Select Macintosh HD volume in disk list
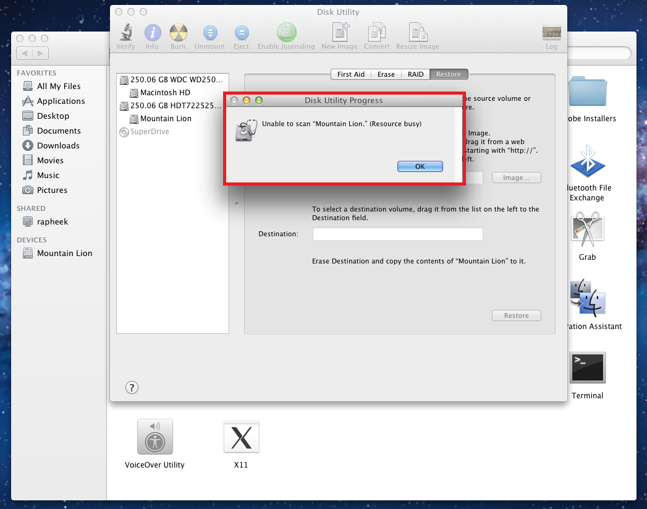647x509 pixels. pyautogui.click(x=160, y=93)
